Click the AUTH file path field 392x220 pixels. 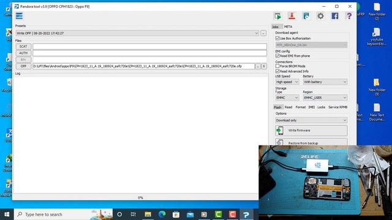pyautogui.click(x=149, y=53)
